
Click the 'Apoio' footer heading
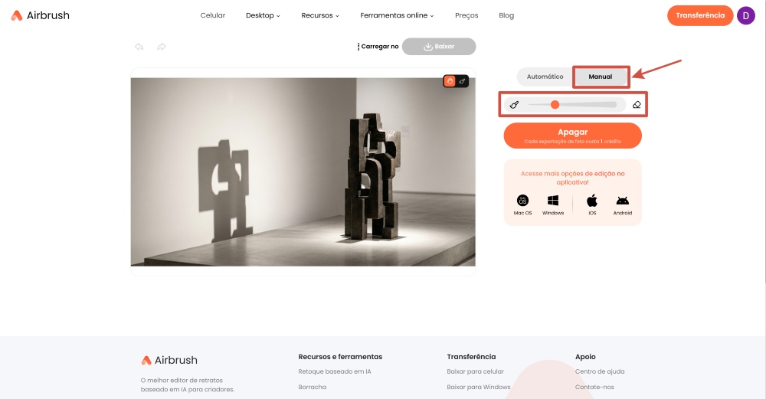point(585,357)
